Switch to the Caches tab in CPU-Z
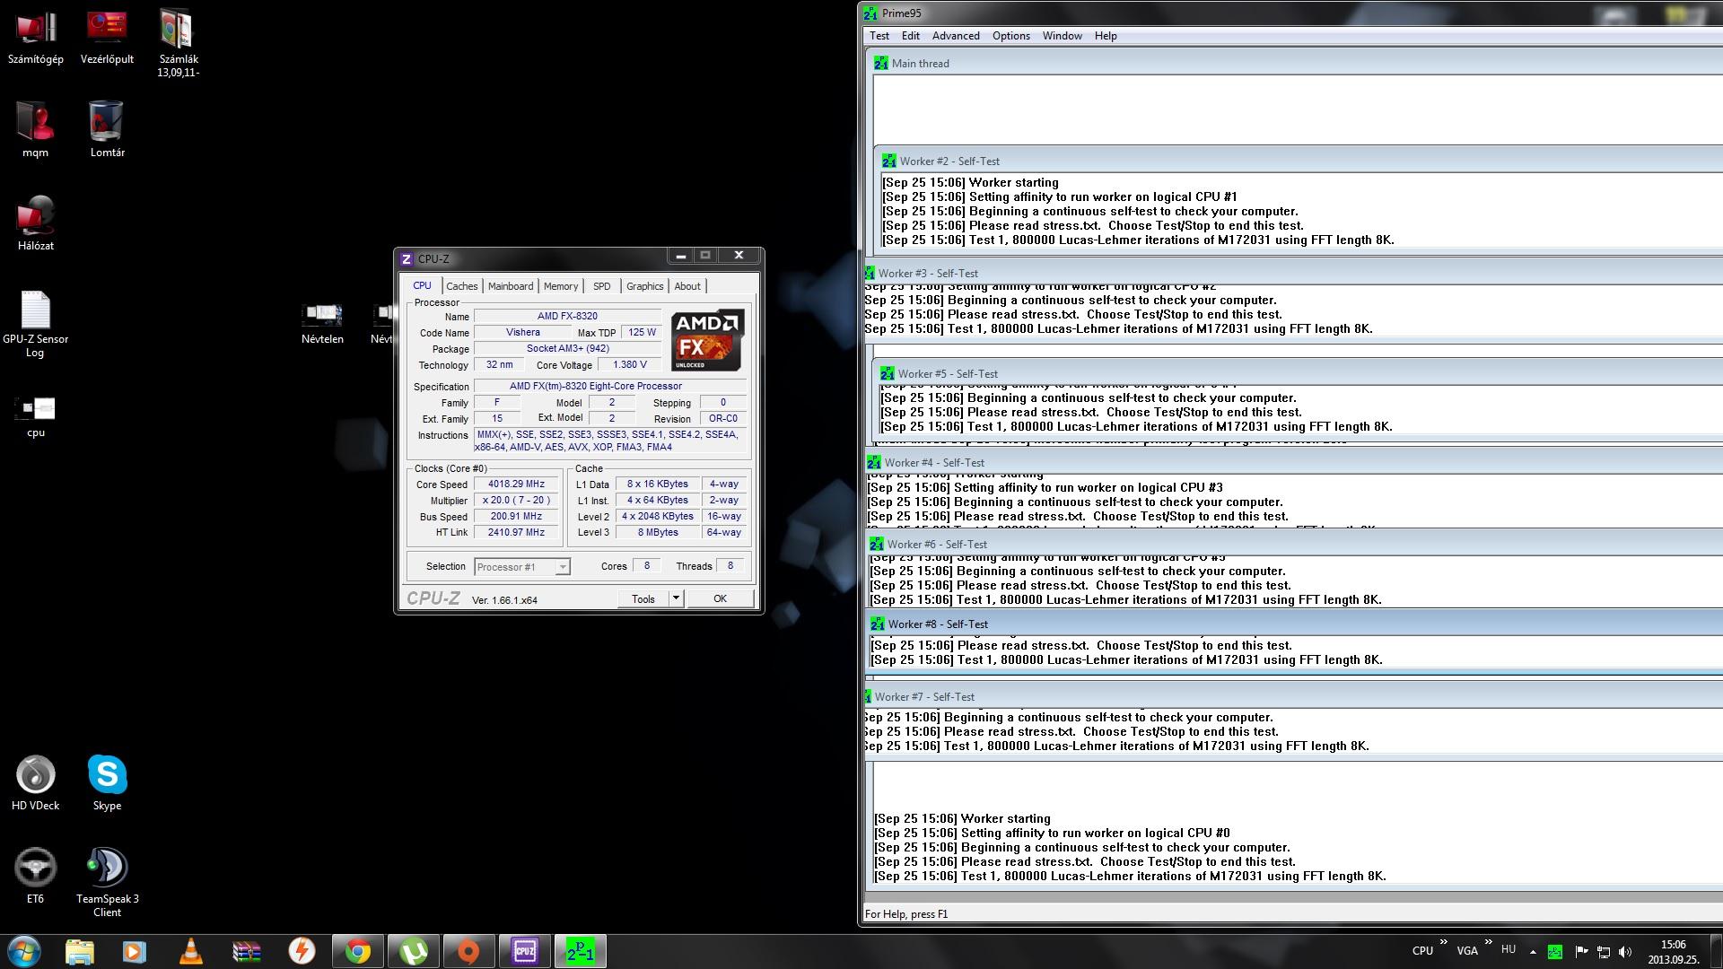 click(x=461, y=286)
